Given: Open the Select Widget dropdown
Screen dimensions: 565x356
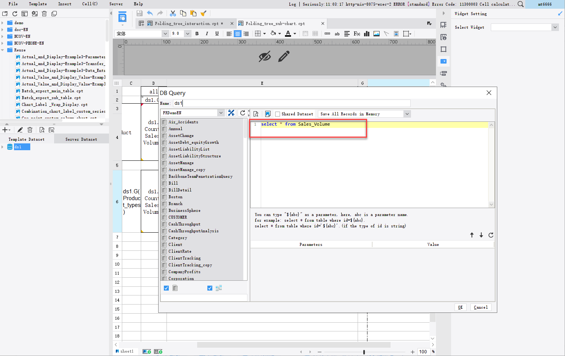Looking at the screenshot, I should click(555, 27).
